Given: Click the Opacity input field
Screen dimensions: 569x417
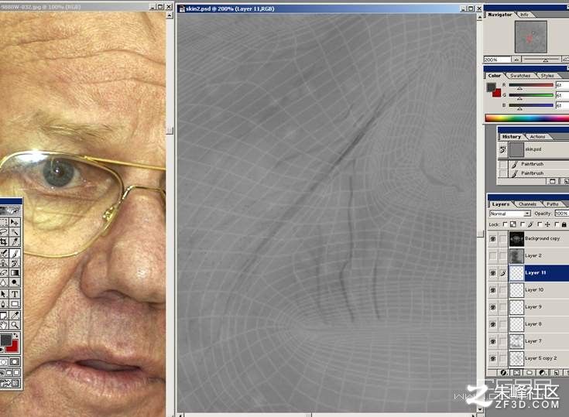Looking at the screenshot, I should (561, 214).
